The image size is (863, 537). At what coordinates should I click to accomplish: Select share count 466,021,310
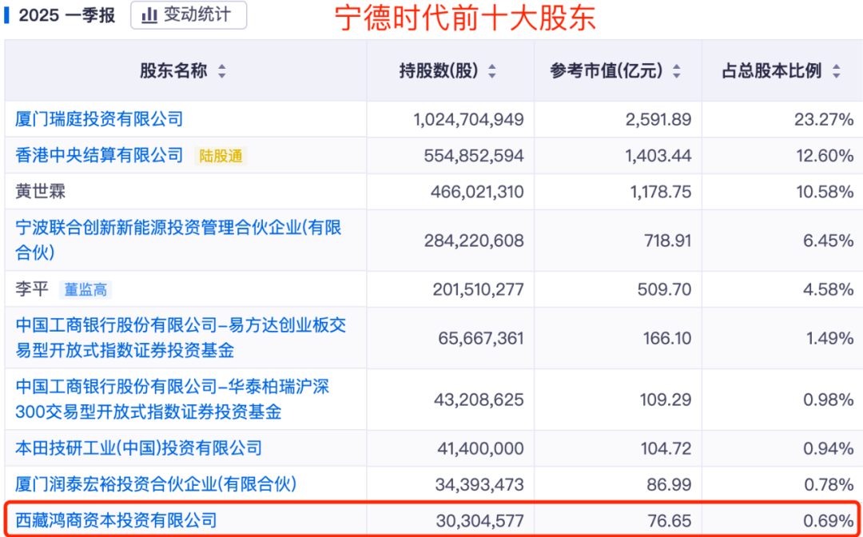[x=476, y=192]
